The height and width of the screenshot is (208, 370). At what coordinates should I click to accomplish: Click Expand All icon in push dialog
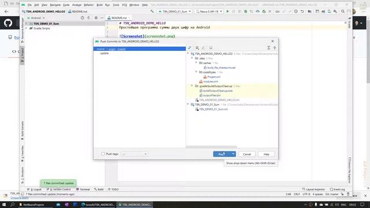(x=268, y=47)
